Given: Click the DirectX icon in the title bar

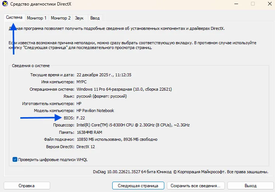Looking at the screenshot, I should pyautogui.click(x=5, y=5).
